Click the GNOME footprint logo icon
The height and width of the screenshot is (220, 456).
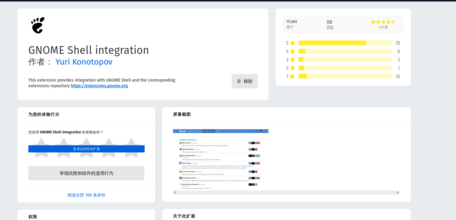pyautogui.click(x=38, y=25)
